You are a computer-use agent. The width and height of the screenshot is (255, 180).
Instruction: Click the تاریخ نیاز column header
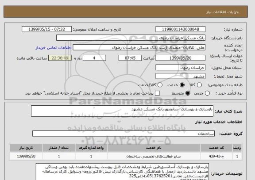coord(26,148)
